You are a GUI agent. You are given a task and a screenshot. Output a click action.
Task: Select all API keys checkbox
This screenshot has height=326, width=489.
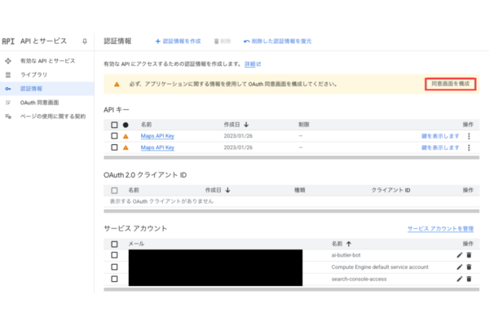[x=114, y=125]
